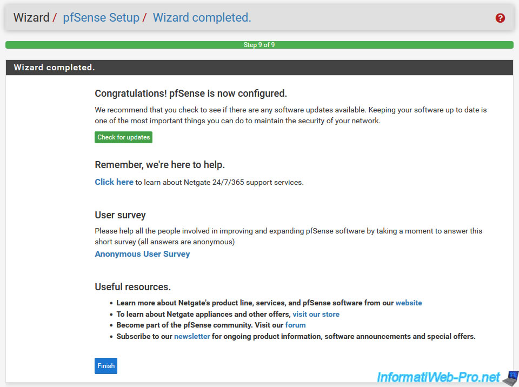Click the User survey heading
Image resolution: width=519 pixels, height=387 pixels.
pyautogui.click(x=120, y=215)
